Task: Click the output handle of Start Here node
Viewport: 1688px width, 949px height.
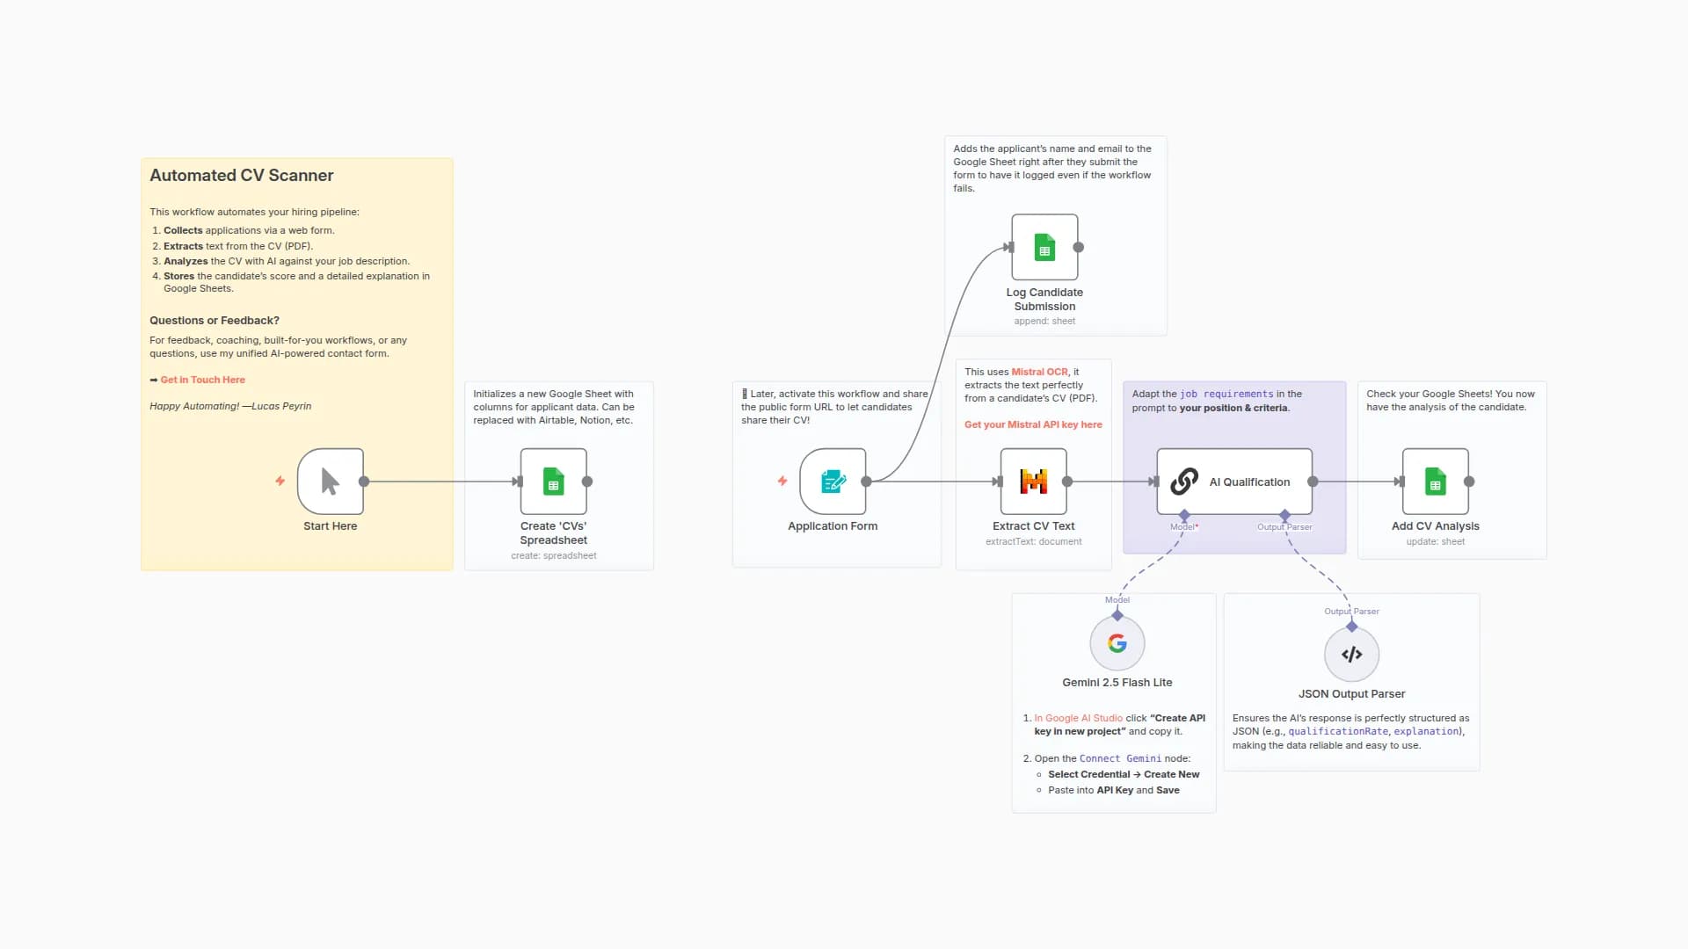Action: [364, 482]
